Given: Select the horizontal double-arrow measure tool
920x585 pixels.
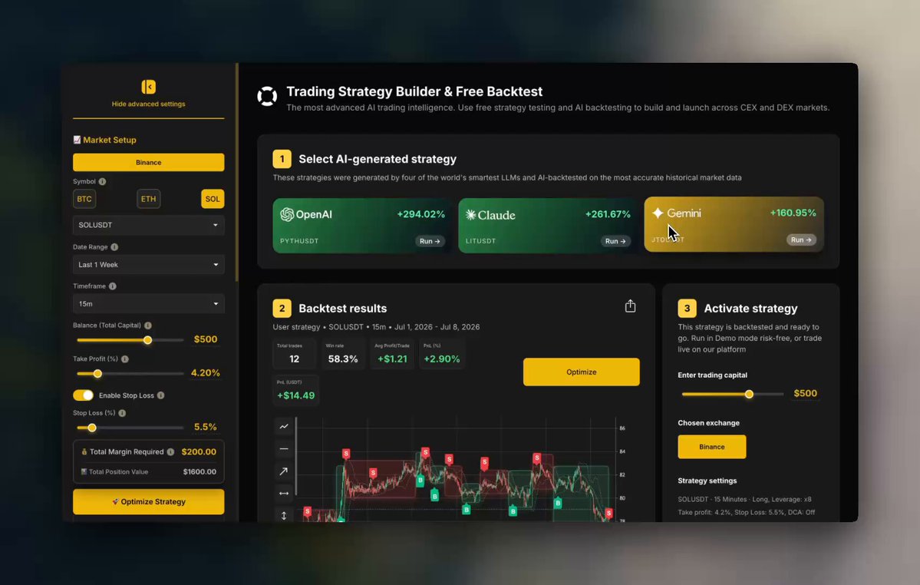Looking at the screenshot, I should [284, 494].
